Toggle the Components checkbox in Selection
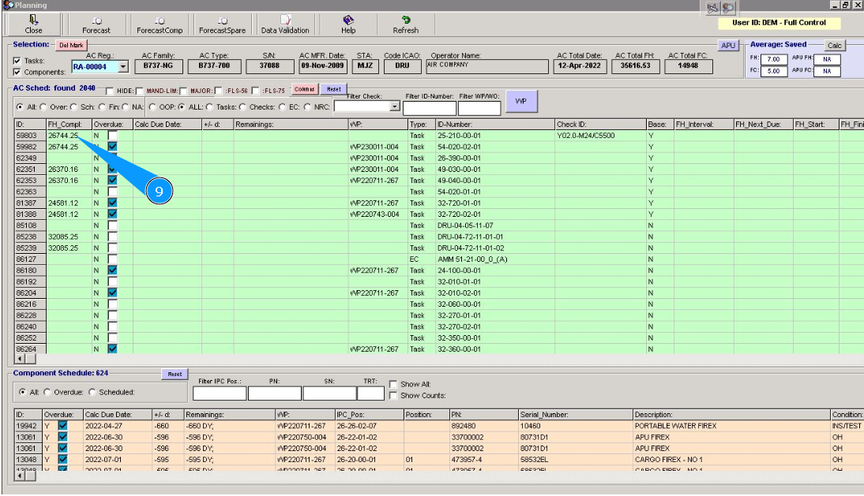This screenshot has height=496, width=864. click(x=17, y=72)
